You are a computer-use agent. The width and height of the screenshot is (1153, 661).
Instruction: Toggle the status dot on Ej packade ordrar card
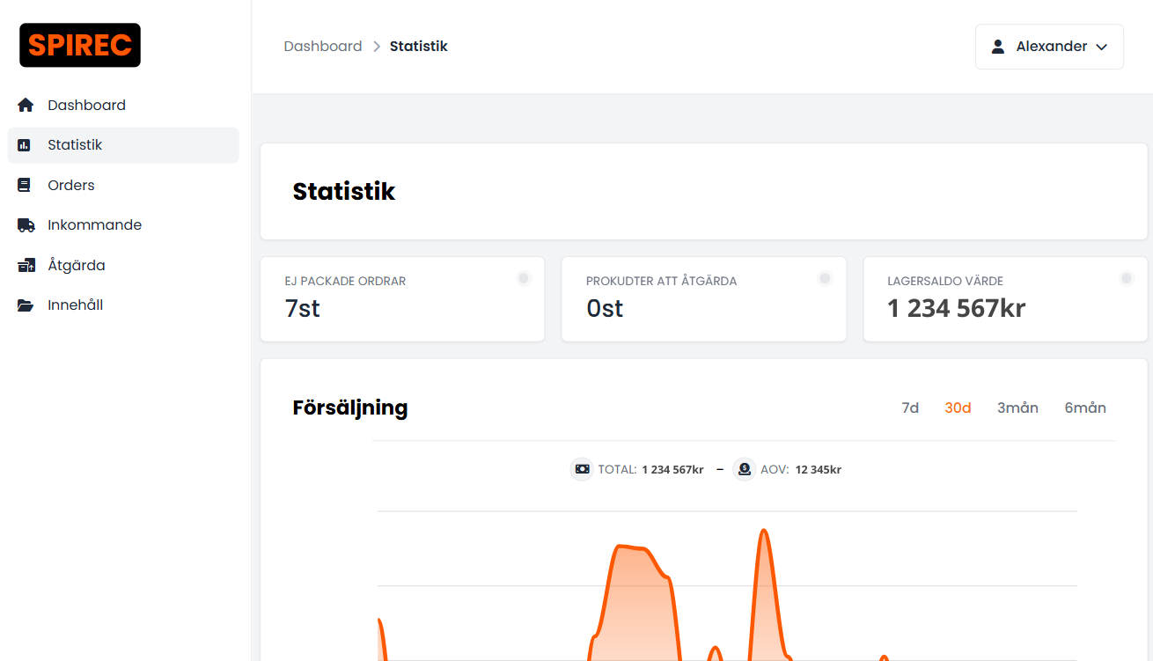coord(524,278)
